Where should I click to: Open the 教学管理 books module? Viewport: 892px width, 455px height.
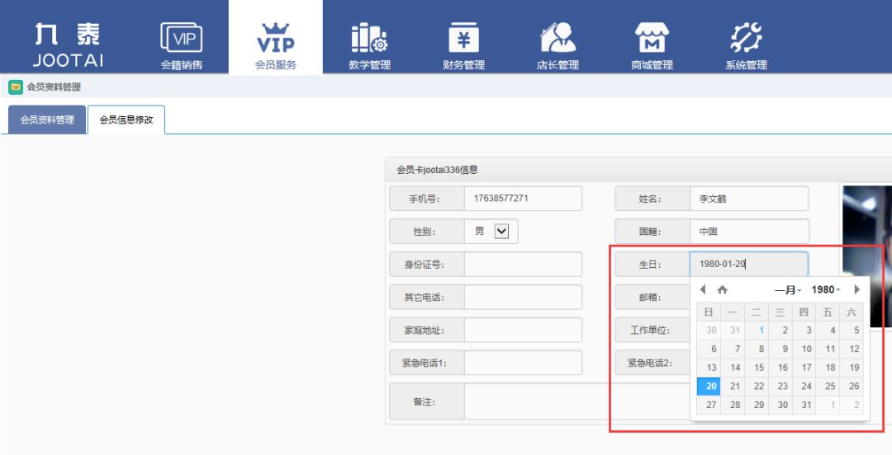pyautogui.click(x=370, y=45)
